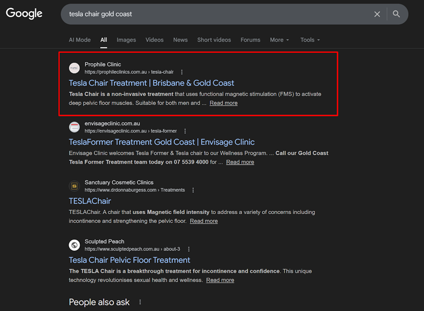
Task: Open three-dot menu beside People also ask
Action: click(x=140, y=302)
